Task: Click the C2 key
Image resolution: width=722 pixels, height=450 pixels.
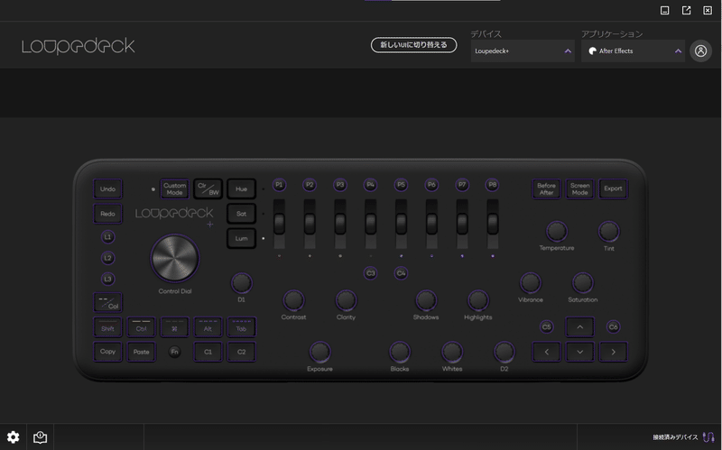Action: click(x=241, y=352)
